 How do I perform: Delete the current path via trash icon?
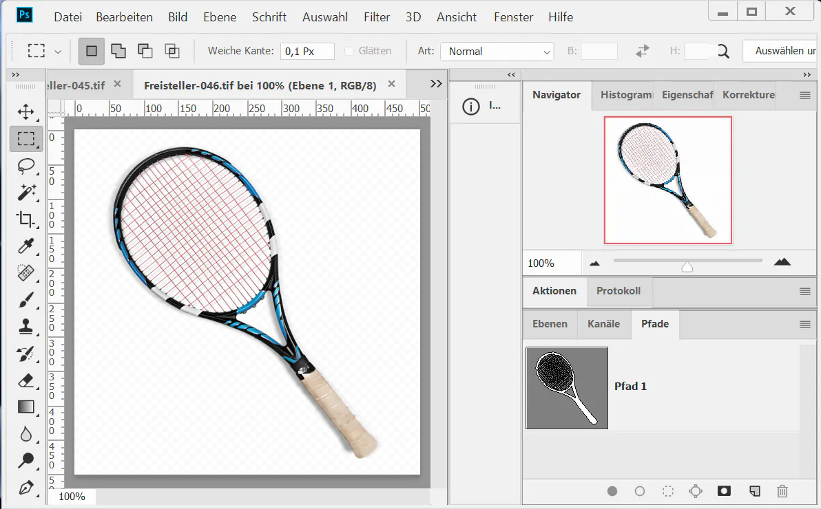[782, 491]
